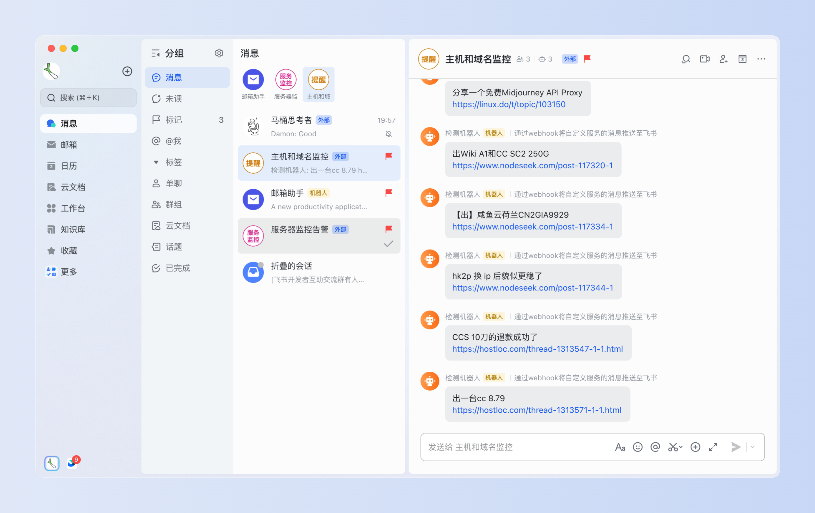Switch to second account with badge 9
The height and width of the screenshot is (513, 815).
pyautogui.click(x=72, y=463)
